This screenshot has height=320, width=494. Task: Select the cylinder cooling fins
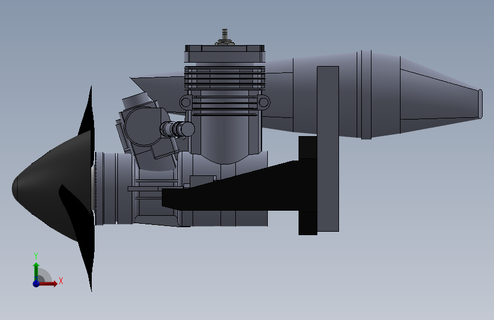pos(224,78)
